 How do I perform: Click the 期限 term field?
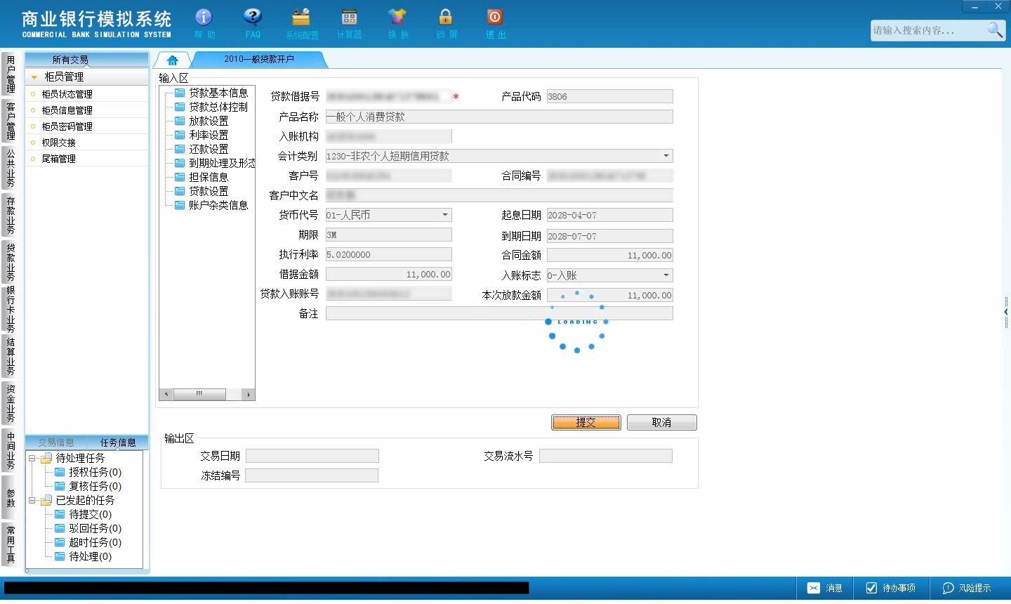coord(389,235)
